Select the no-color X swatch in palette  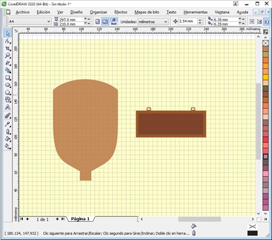(266, 43)
